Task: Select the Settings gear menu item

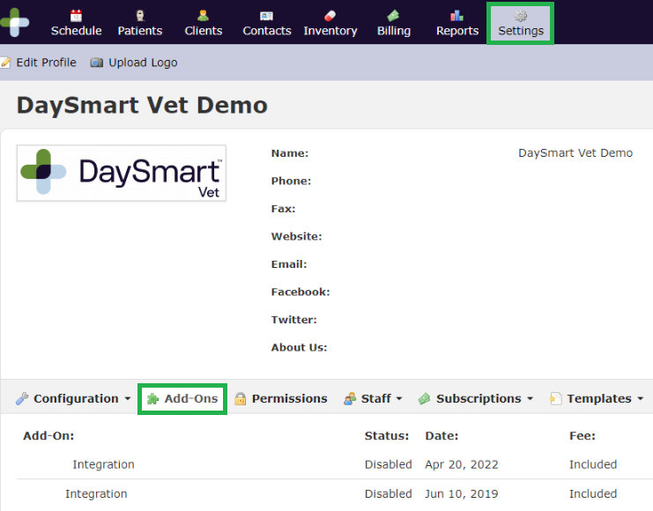Action: pos(521,24)
